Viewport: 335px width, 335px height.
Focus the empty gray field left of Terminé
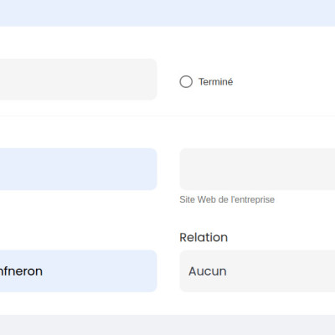point(79,80)
